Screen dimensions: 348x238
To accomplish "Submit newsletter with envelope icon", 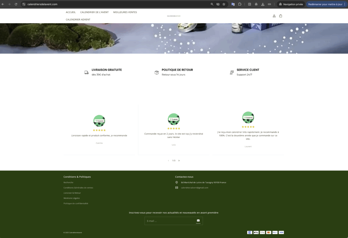I will tap(198, 221).
